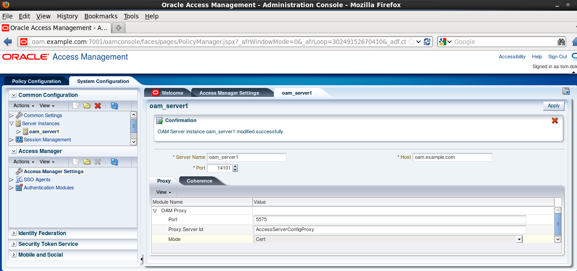Open Tools menu

[x=131, y=16]
